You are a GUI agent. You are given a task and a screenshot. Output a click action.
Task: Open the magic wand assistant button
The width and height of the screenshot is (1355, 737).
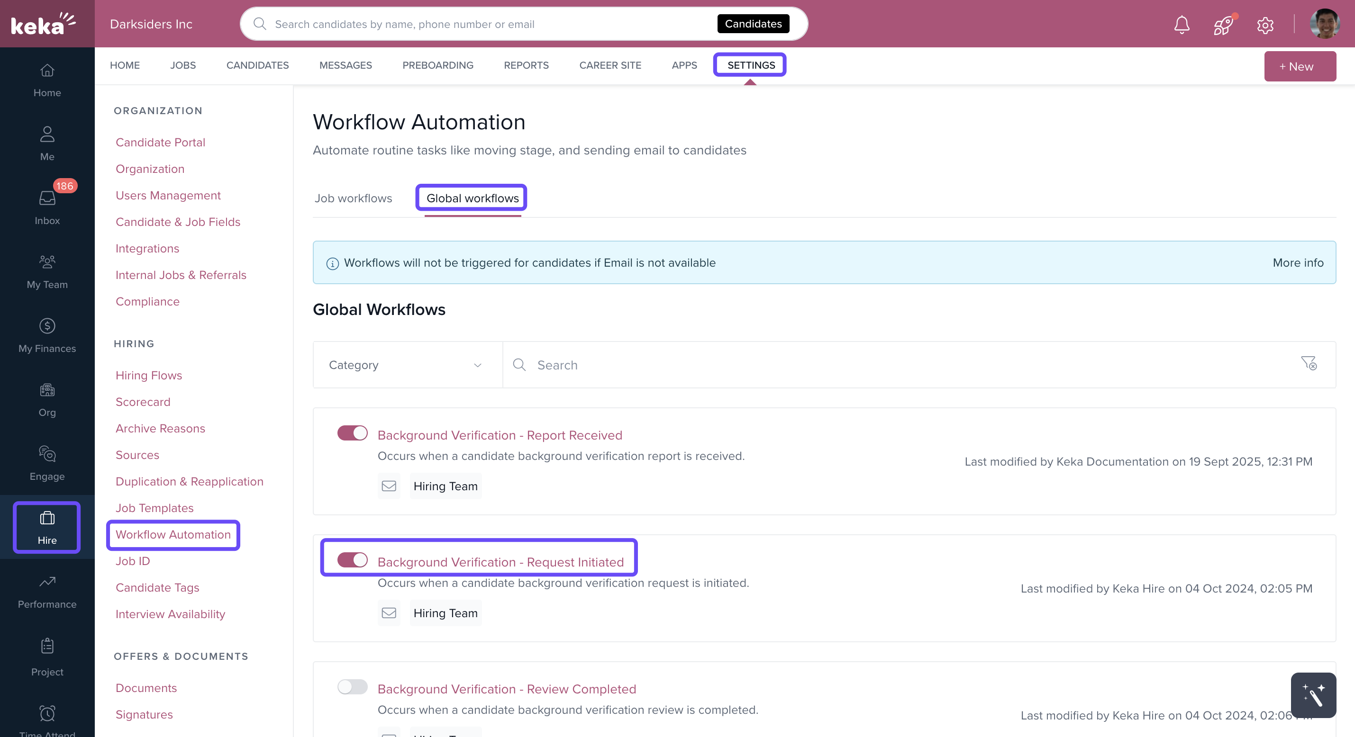tap(1313, 695)
